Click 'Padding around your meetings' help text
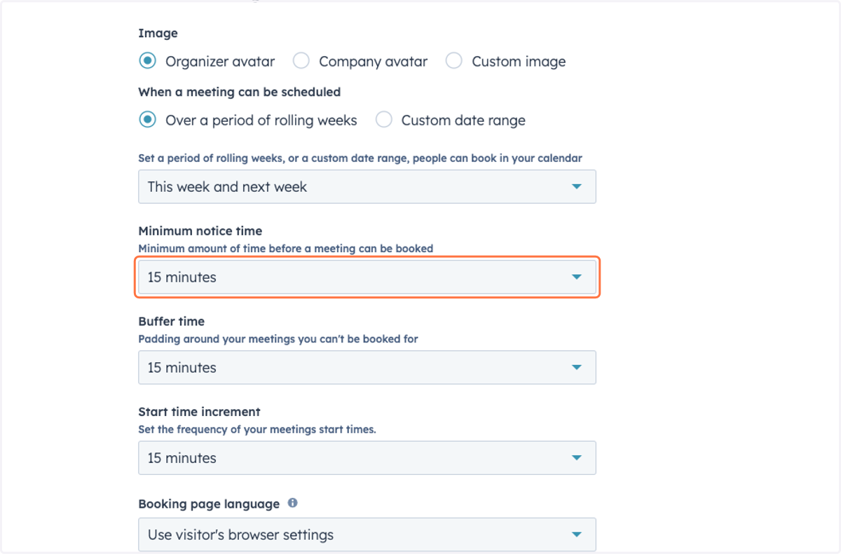This screenshot has height=554, width=841. coord(278,339)
